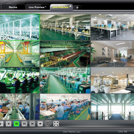Image resolution: width=134 pixels, height=134 pixels.
Task: Choose the 25-window split layout
Action: pos(24,124)
